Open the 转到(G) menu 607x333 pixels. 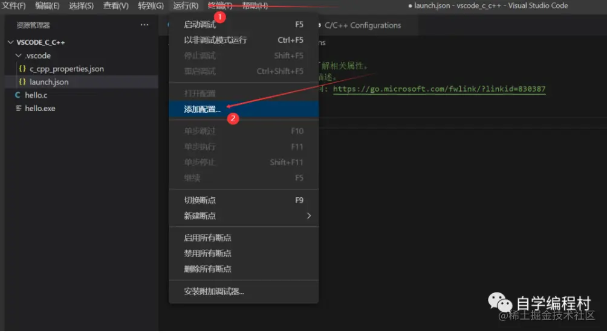(x=151, y=6)
